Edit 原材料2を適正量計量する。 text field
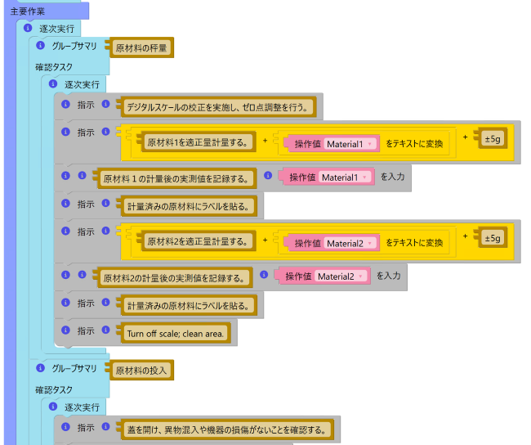The height and width of the screenshot is (445, 531). 197,241
